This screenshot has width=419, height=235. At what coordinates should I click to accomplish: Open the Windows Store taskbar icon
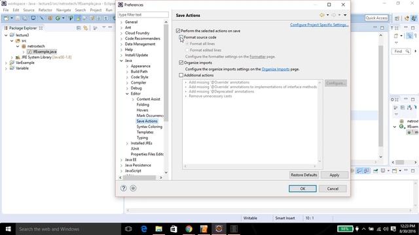tap(173, 229)
